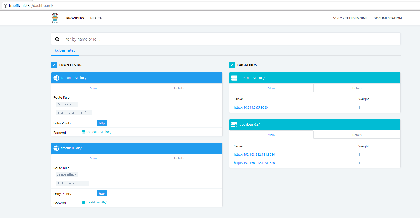Viewport: 420px width, 218px height.
Task: Click the frontends count badge
Action: point(54,65)
